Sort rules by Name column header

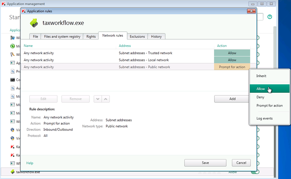point(28,46)
